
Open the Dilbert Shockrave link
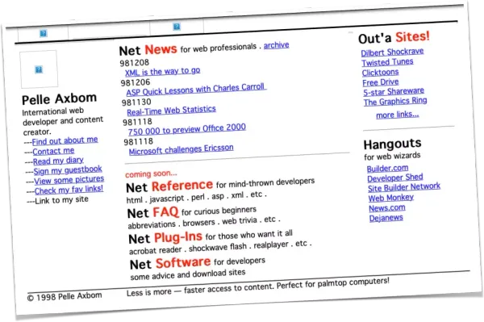point(392,52)
